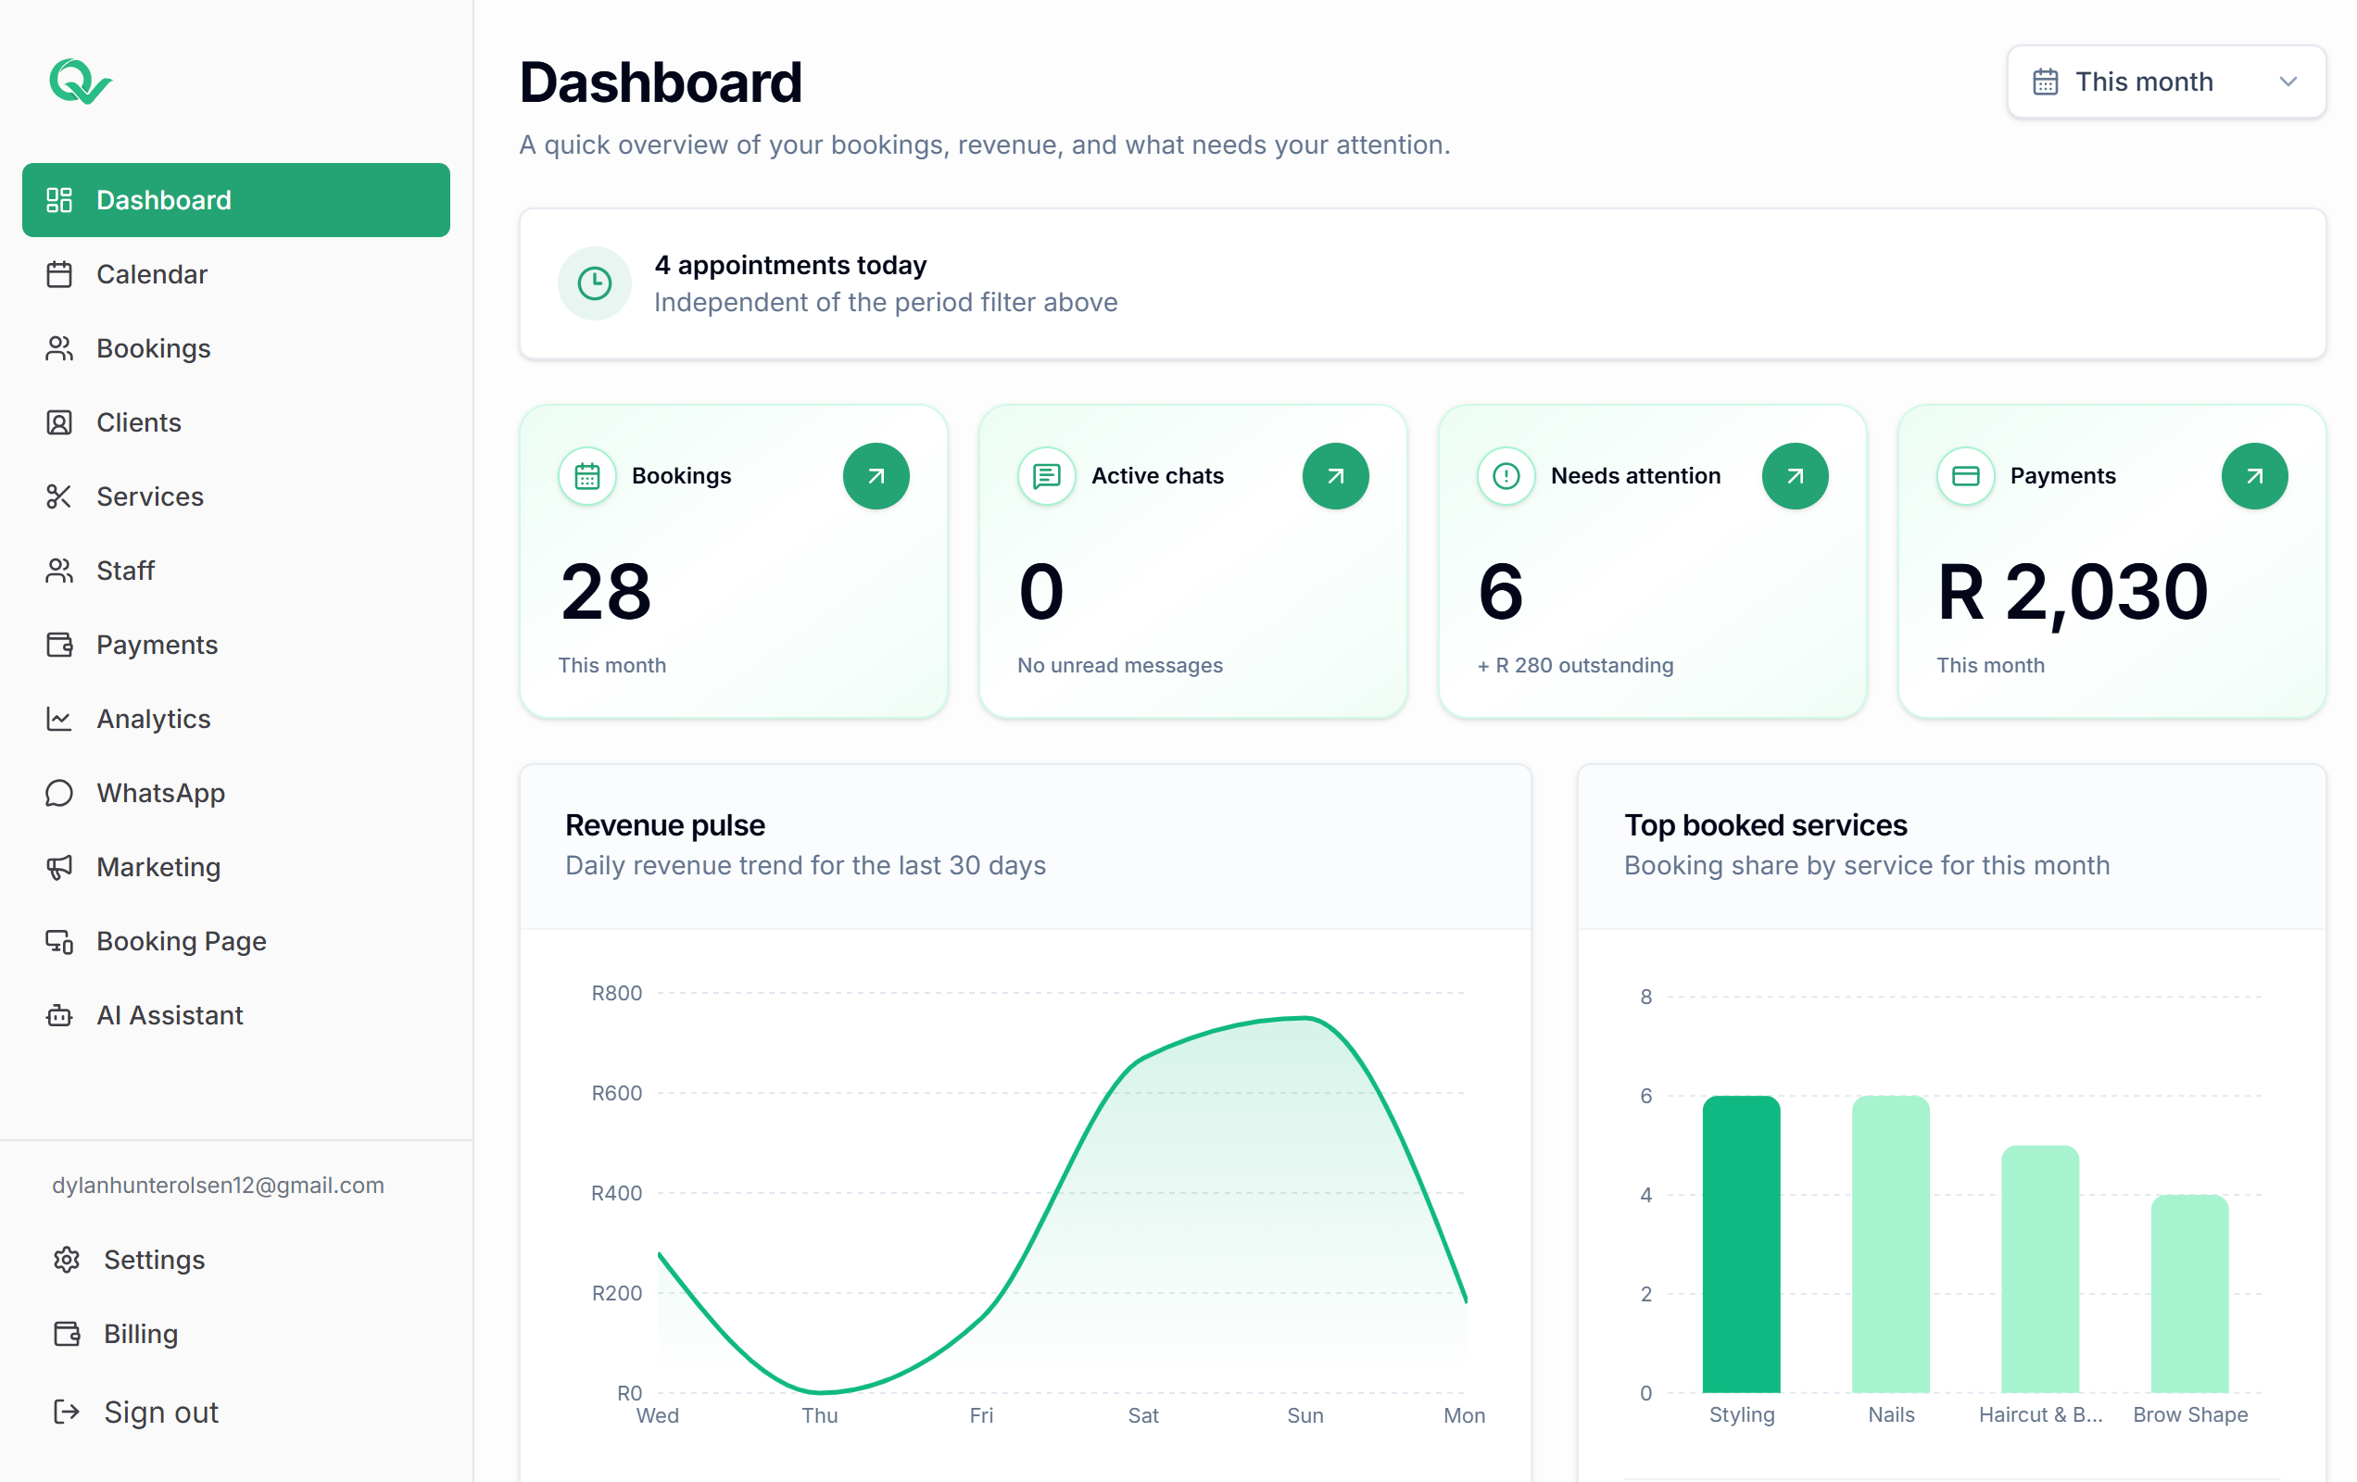The image size is (2357, 1482).
Task: Click '+ R 280 outstanding' text
Action: click(1576, 666)
